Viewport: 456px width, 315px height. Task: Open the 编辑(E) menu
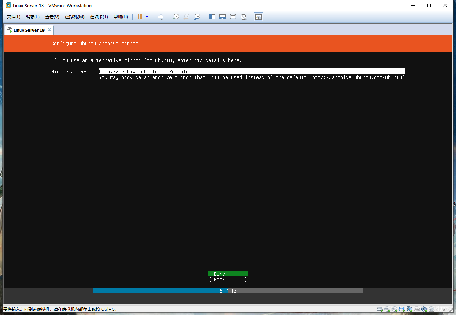[33, 17]
